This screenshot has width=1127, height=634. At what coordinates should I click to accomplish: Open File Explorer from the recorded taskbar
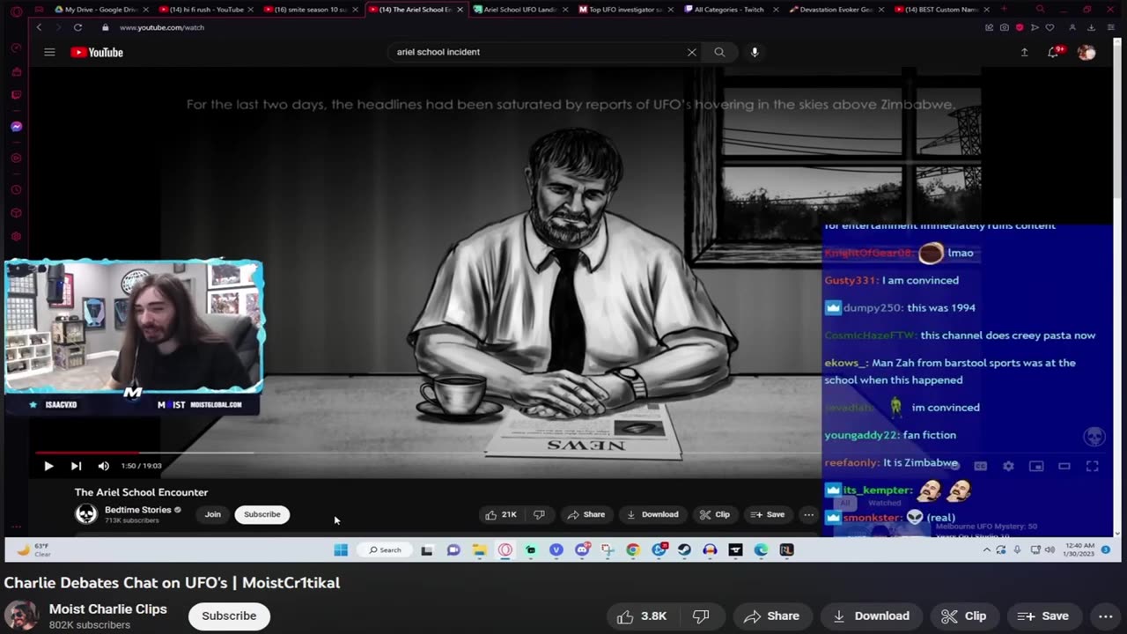tap(479, 550)
